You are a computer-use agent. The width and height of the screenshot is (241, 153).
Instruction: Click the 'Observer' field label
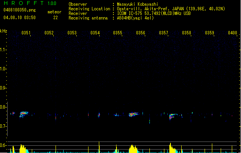78,4
